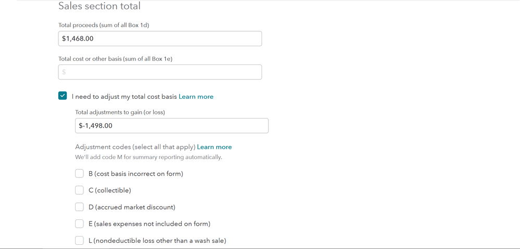Tick the C collectible checkbox
Viewport: 520px width, 249px height.
79,190
